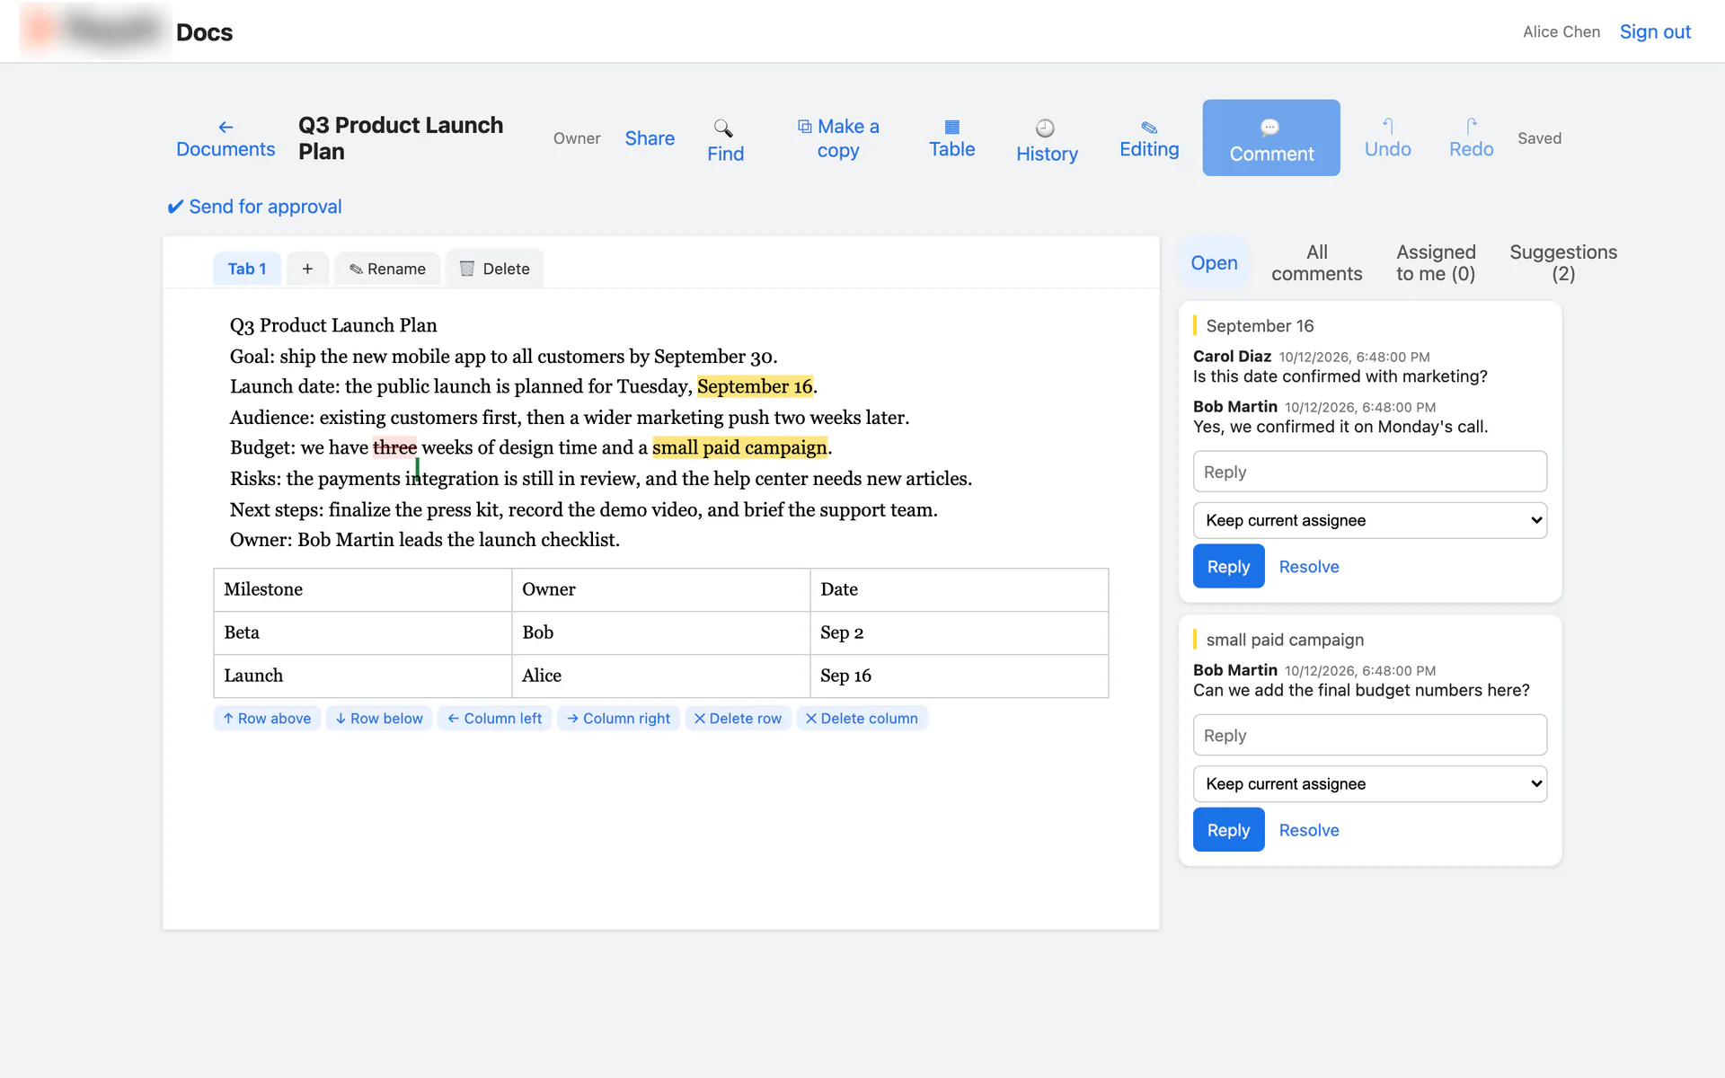
Task: Rename the current tab
Action: (x=387, y=269)
